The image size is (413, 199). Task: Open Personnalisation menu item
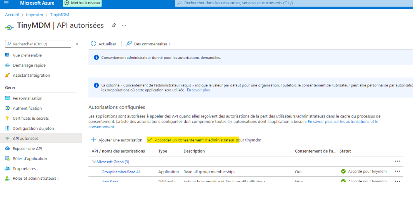(x=27, y=98)
